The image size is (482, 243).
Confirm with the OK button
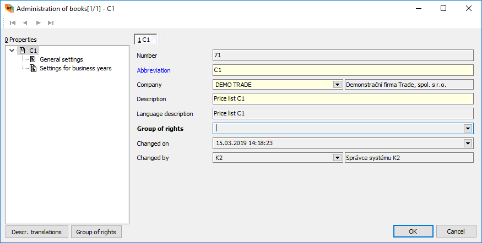tap(413, 231)
